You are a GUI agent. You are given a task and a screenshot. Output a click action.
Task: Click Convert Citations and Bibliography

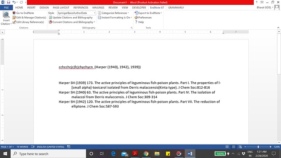72,22
